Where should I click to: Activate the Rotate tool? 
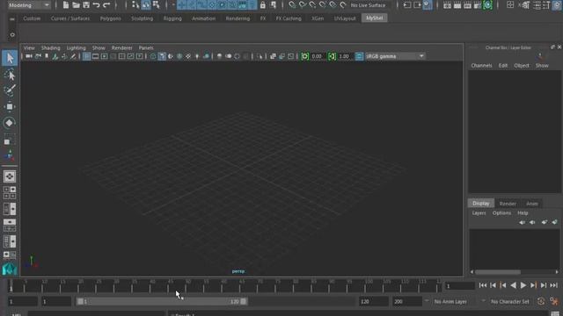10,123
